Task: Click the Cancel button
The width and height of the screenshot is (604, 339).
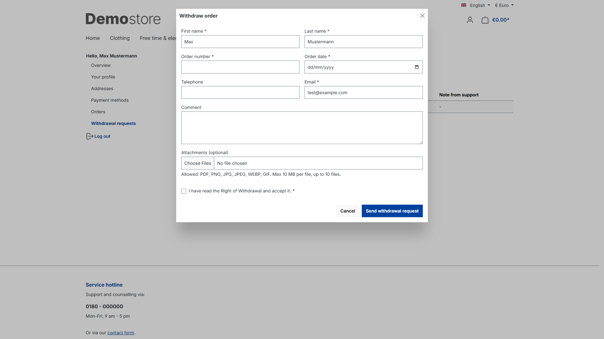Action: [x=347, y=211]
